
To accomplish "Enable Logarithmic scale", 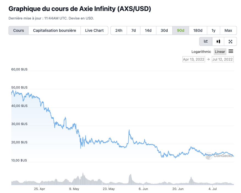I will pyautogui.click(x=201, y=52).
